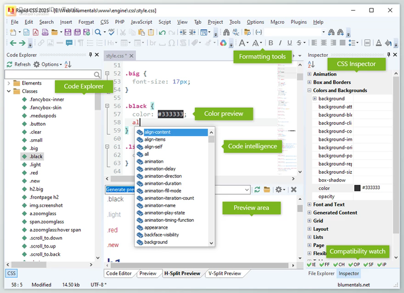404x293 pixels.
Task: Click the Text color underlined A icon
Action: click(x=379, y=43)
